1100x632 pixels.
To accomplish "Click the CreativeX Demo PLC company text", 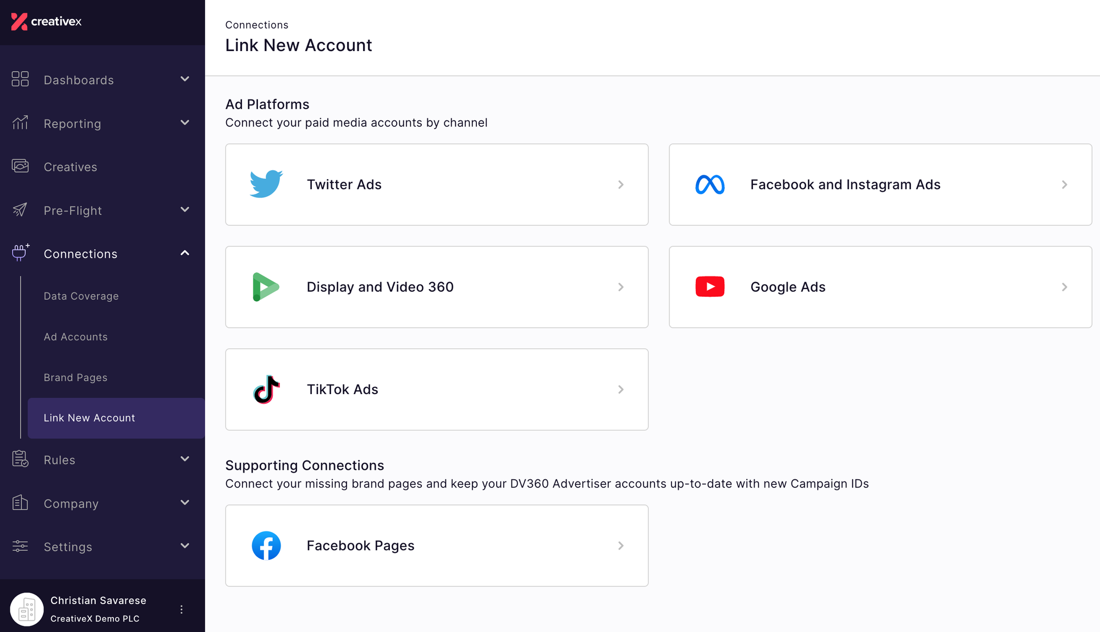I will [x=95, y=619].
